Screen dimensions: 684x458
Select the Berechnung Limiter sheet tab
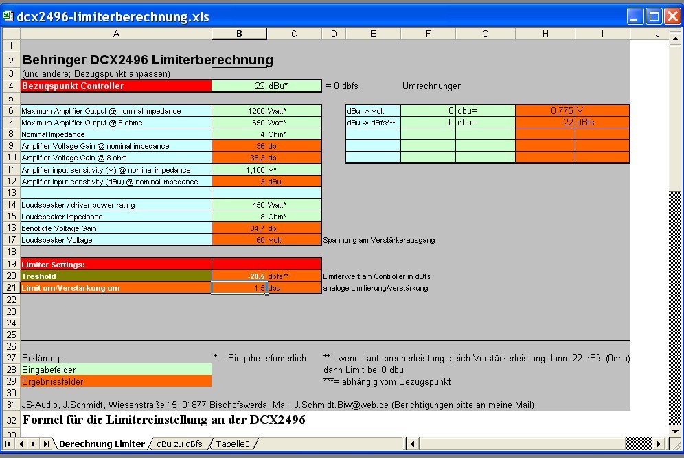(x=102, y=444)
